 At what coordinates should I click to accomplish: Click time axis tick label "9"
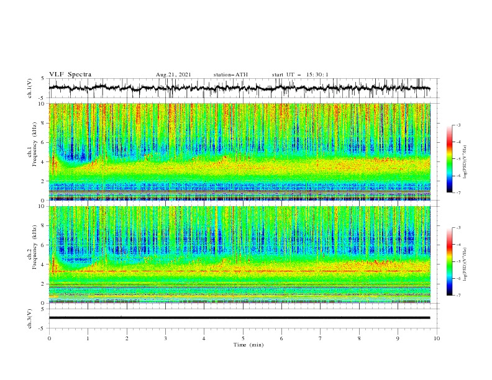pos(398,338)
